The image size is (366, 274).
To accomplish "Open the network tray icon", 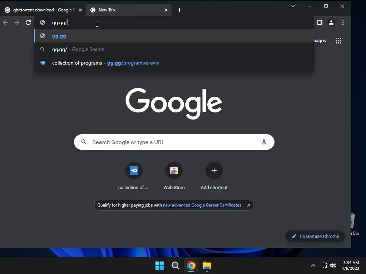I will 324,265.
